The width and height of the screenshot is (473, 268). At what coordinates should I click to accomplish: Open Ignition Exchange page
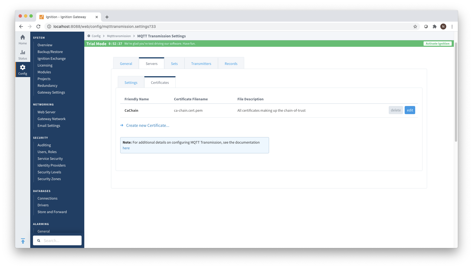point(52,58)
